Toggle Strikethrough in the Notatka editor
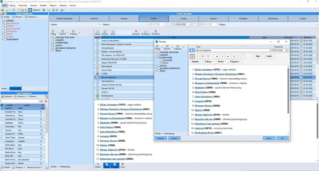This screenshot has width=319, height=171. point(208,56)
